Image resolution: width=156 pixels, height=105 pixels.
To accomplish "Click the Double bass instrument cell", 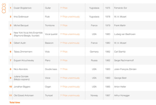I will [50, 69].
